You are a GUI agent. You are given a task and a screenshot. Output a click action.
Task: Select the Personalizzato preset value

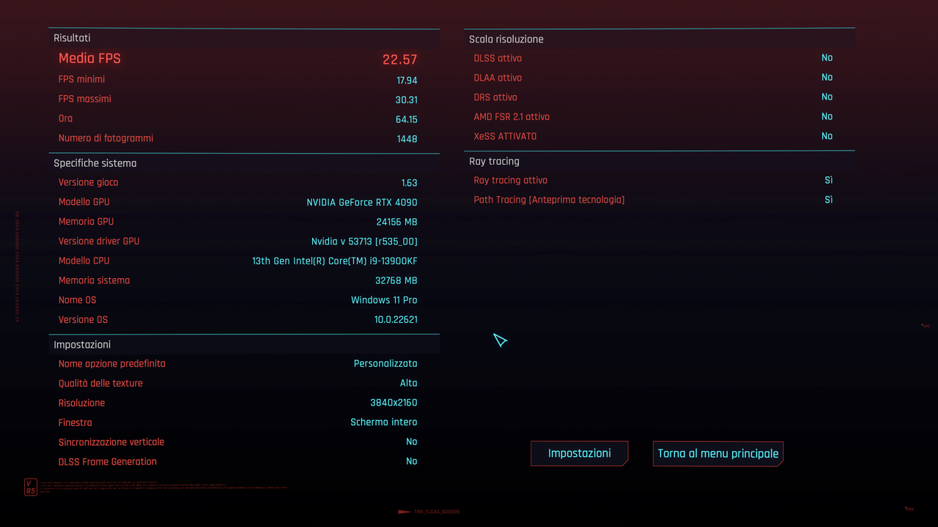[385, 364]
